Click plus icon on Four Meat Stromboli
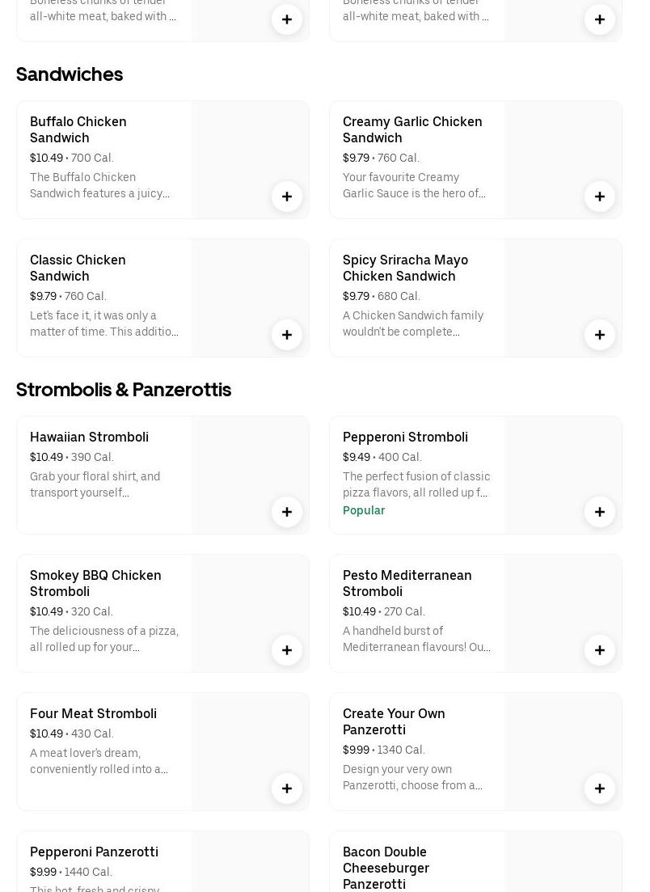This screenshot has width=650, height=892. pos(287,788)
